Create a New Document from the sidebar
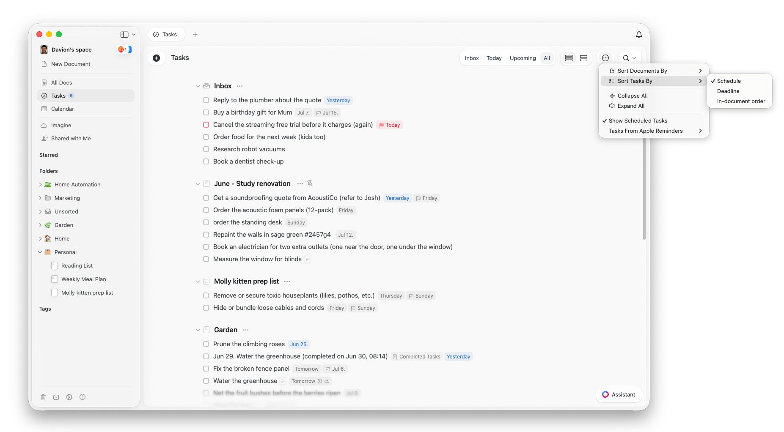784x432 pixels. click(85, 64)
